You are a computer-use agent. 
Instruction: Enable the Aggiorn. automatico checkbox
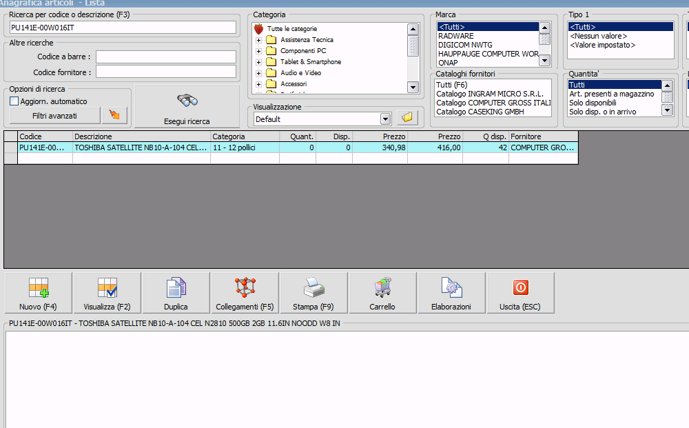pyautogui.click(x=14, y=101)
